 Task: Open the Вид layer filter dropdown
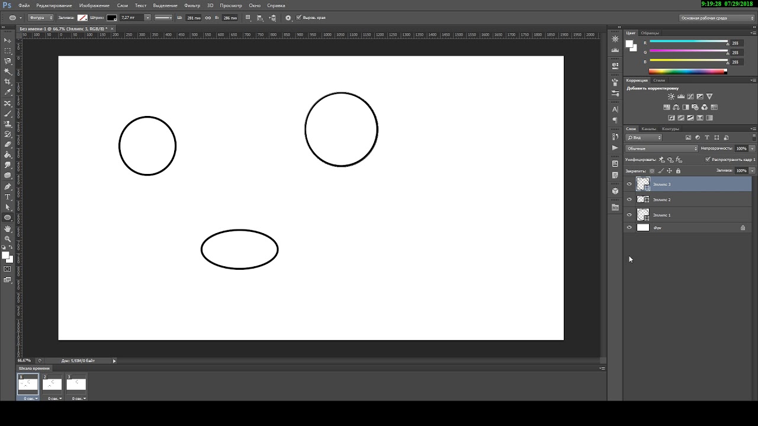644,138
